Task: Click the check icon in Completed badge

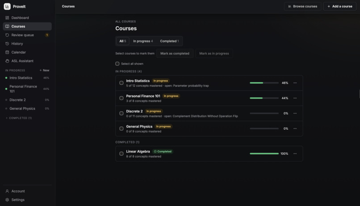Action: (155, 152)
